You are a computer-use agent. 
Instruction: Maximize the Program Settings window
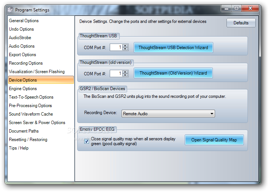[236, 8]
